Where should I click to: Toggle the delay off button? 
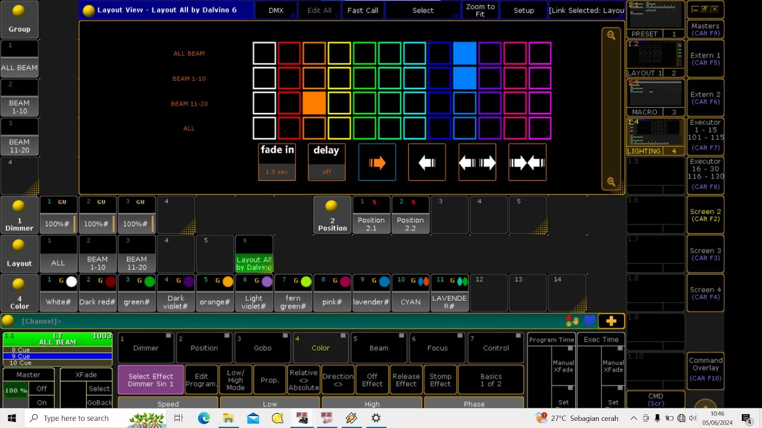pos(327,162)
